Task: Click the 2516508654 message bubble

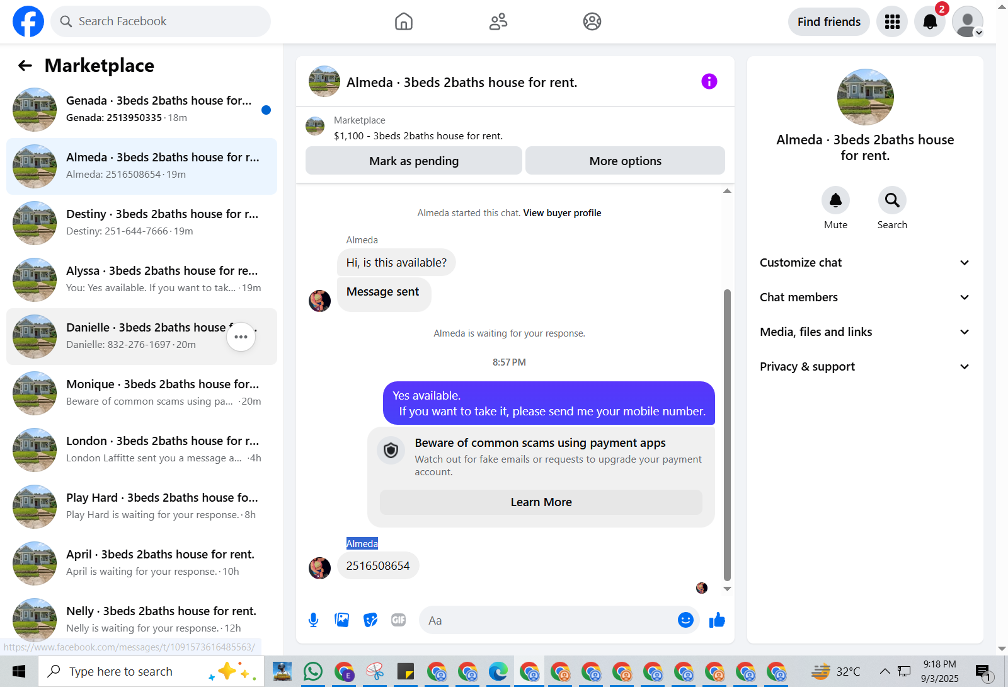Action: 378,566
